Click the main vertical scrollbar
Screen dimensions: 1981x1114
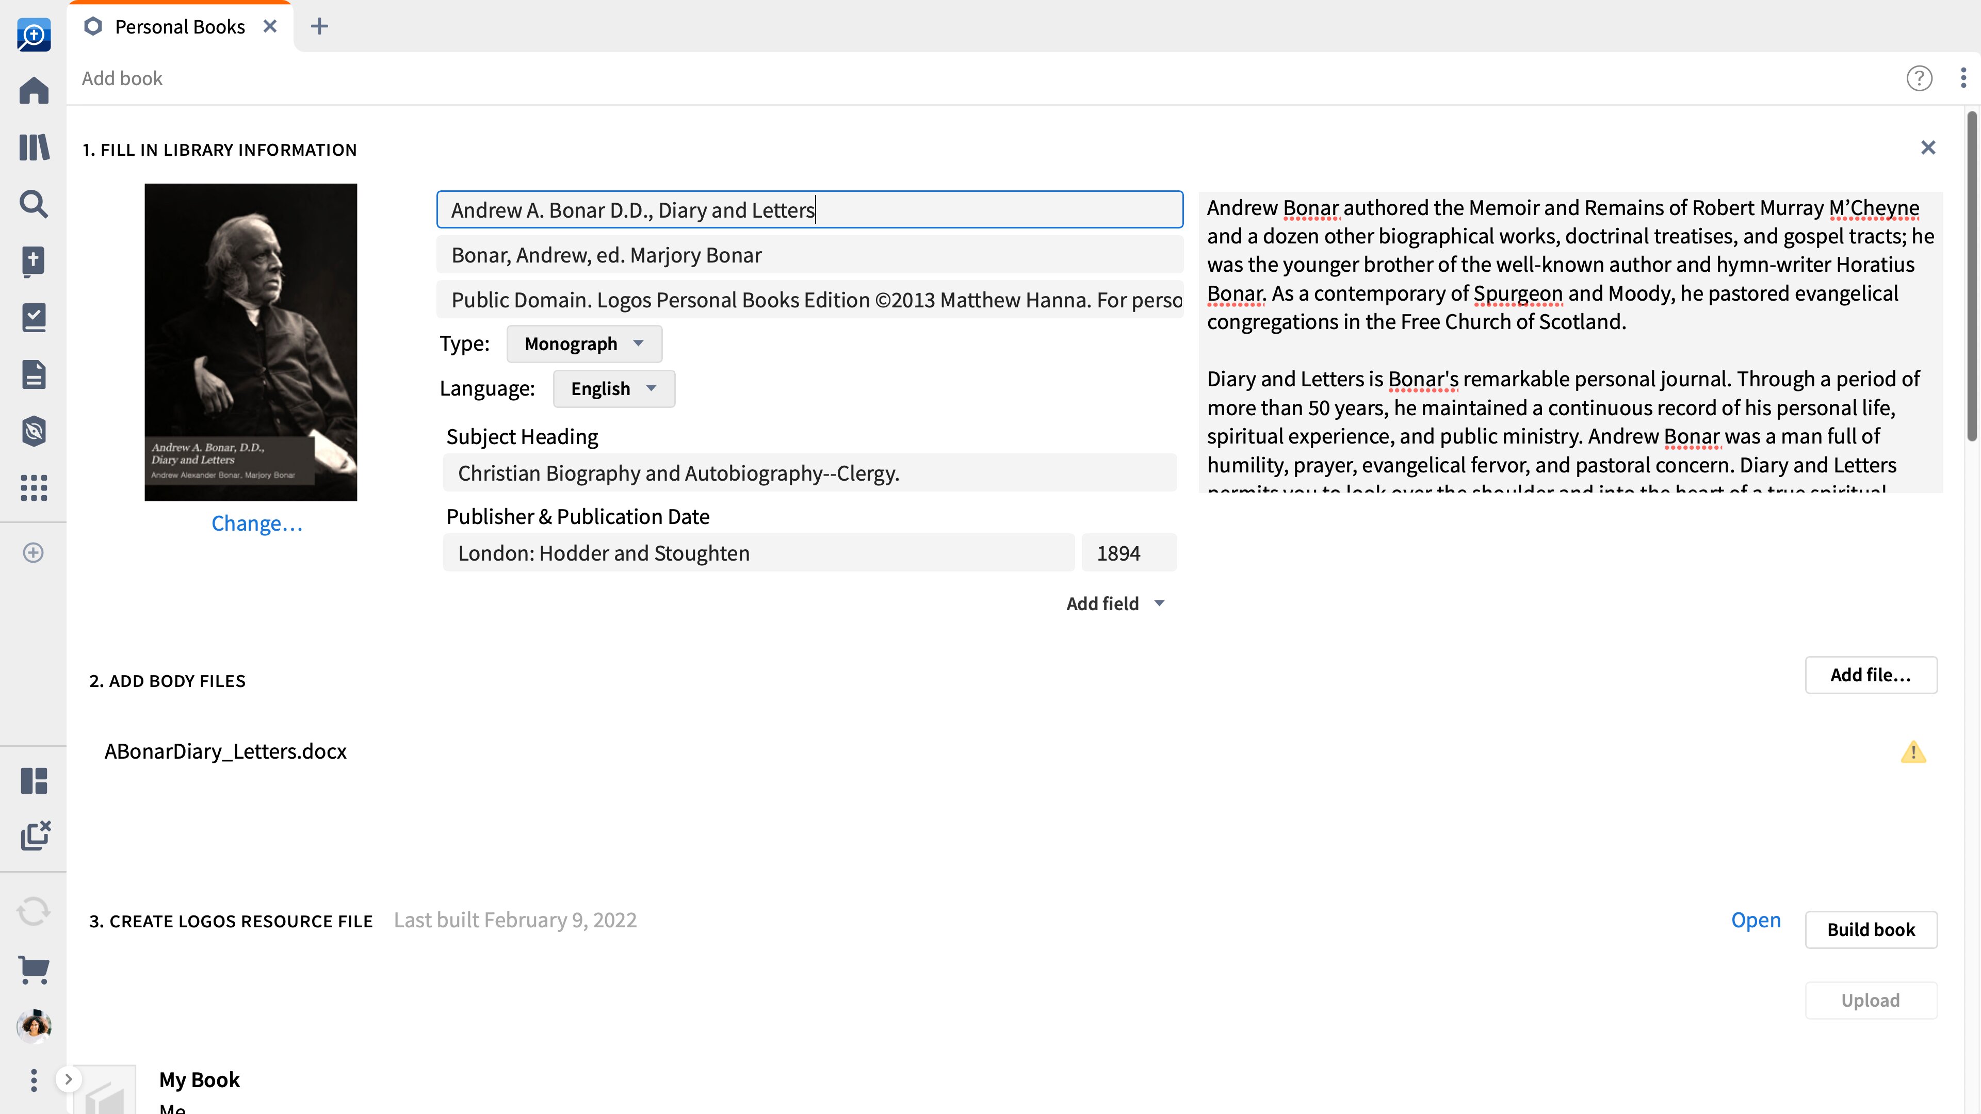click(1973, 277)
